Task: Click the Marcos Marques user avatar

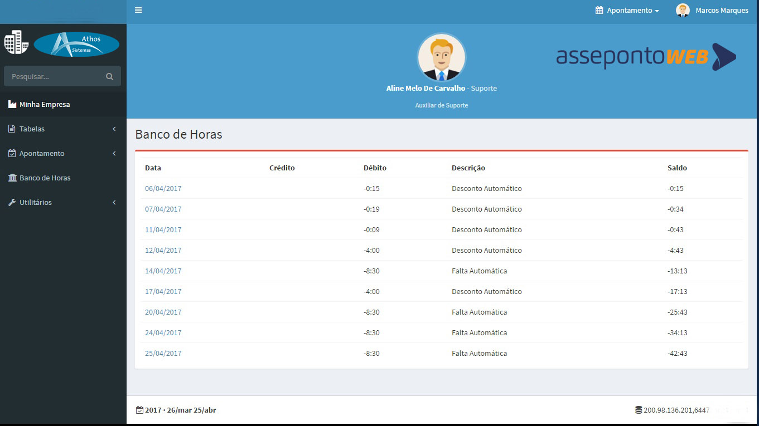Action: point(683,10)
